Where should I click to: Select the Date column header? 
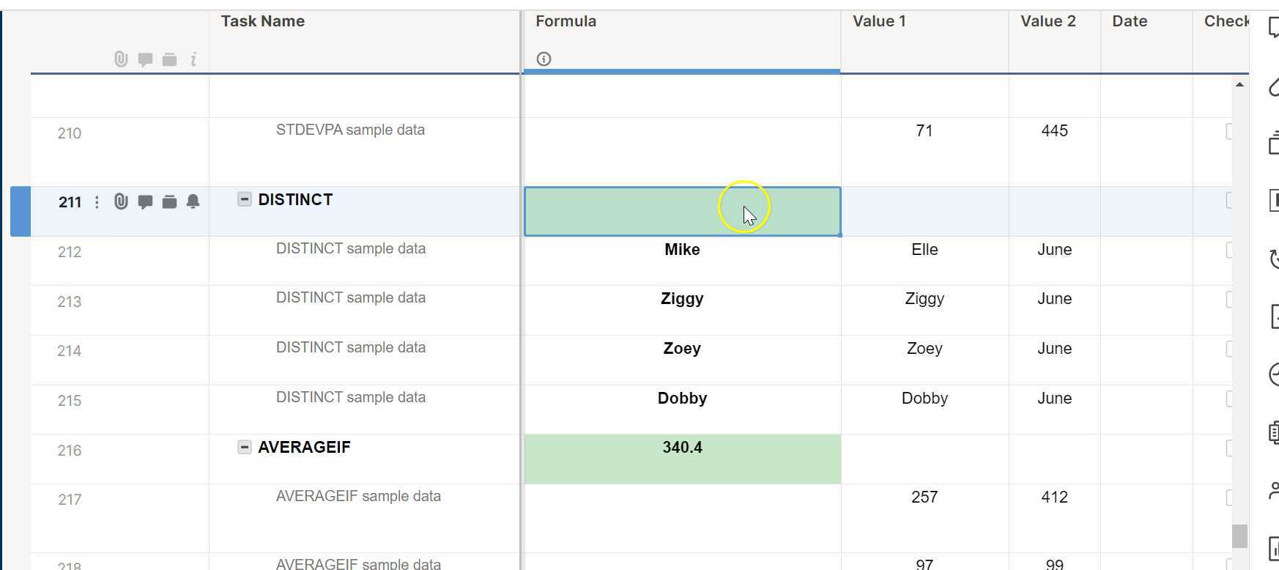tap(1129, 21)
